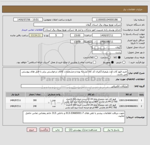This screenshot has height=145, width=150.
Task: Click the 100 A fuse item name in row 2
Action: [x=91, y=106]
